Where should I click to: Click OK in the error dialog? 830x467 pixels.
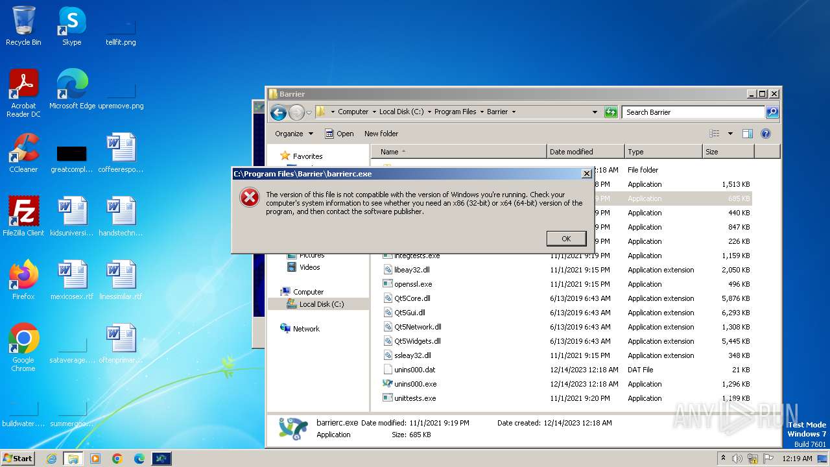pyautogui.click(x=566, y=239)
